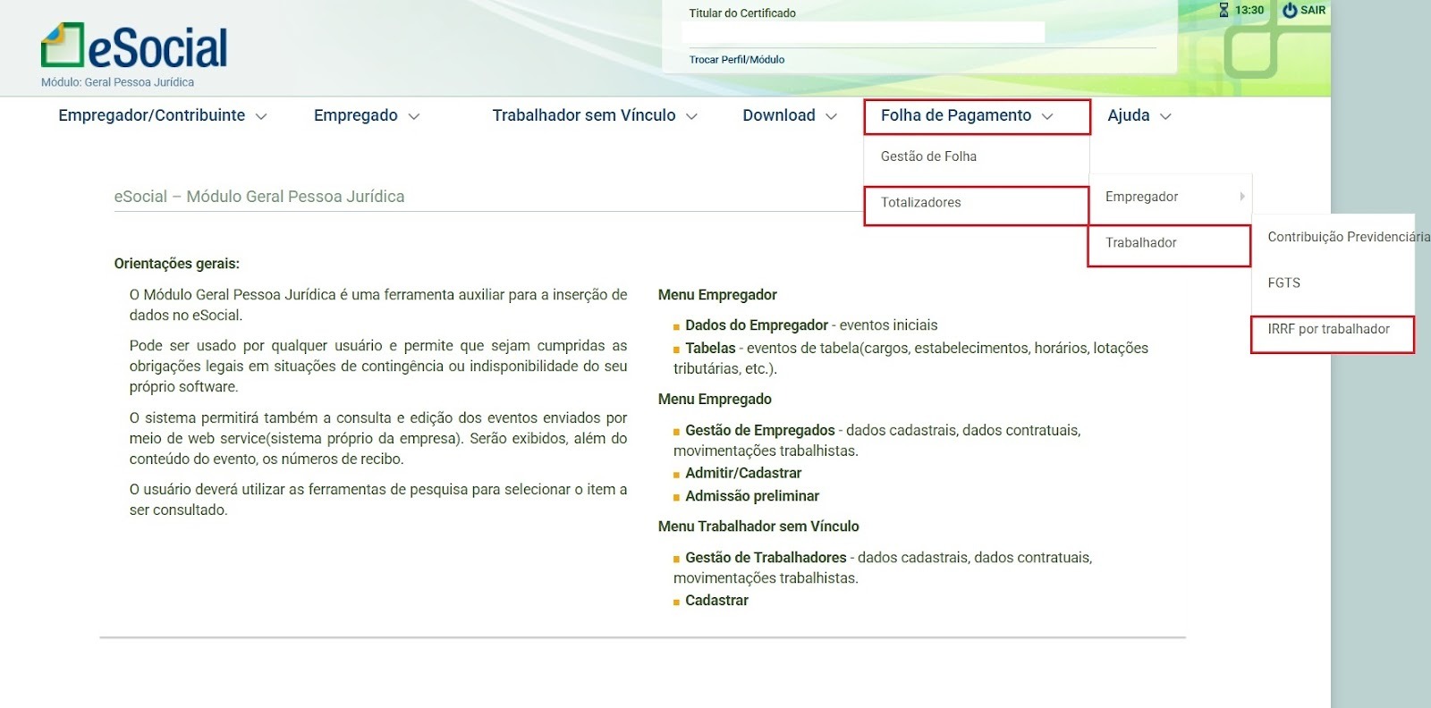This screenshot has height=708, width=1431.
Task: Click the SAIR power icon
Action: point(1290,10)
